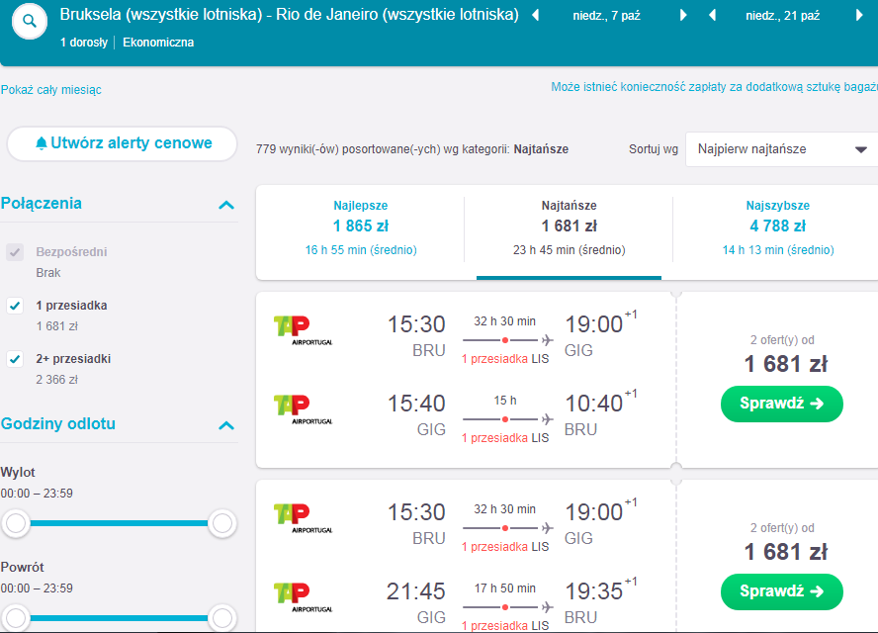Collapse the Godziny odlotu section

tap(226, 425)
